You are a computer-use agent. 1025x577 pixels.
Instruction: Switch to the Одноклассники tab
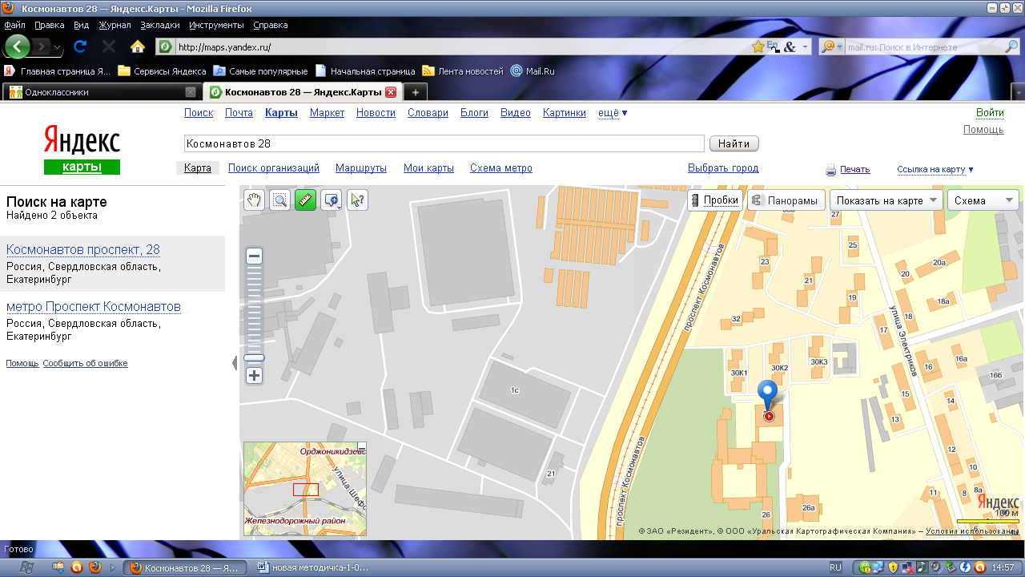102,92
